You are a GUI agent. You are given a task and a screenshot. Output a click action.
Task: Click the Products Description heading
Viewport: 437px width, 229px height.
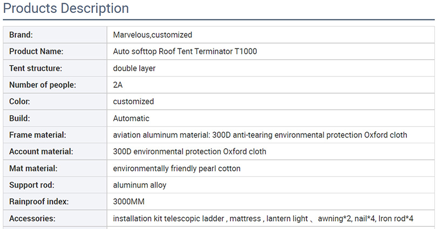point(66,8)
